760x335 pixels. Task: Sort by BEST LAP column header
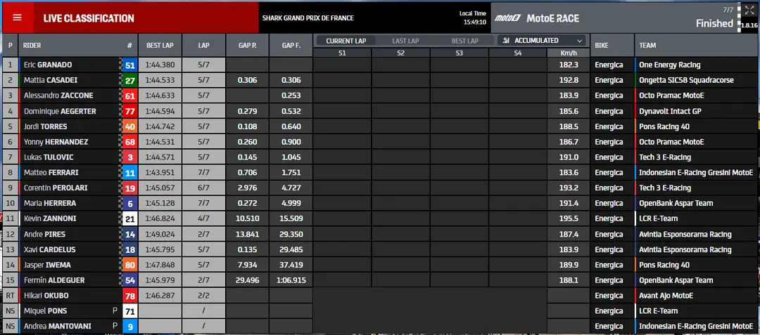(x=160, y=46)
